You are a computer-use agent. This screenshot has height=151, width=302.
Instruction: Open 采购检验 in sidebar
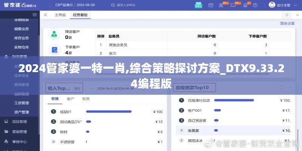click(x=22, y=20)
